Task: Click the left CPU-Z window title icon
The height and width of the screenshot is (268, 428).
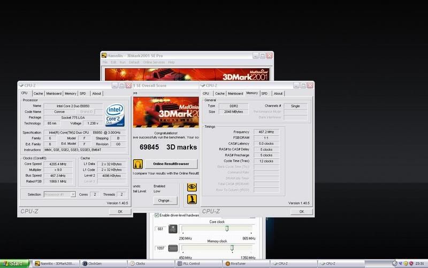Action: [x=21, y=85]
